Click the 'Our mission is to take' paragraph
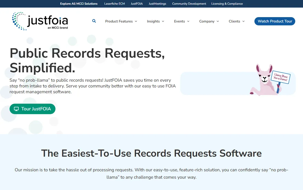Screen dimensions: 303x190 [x=151, y=173]
